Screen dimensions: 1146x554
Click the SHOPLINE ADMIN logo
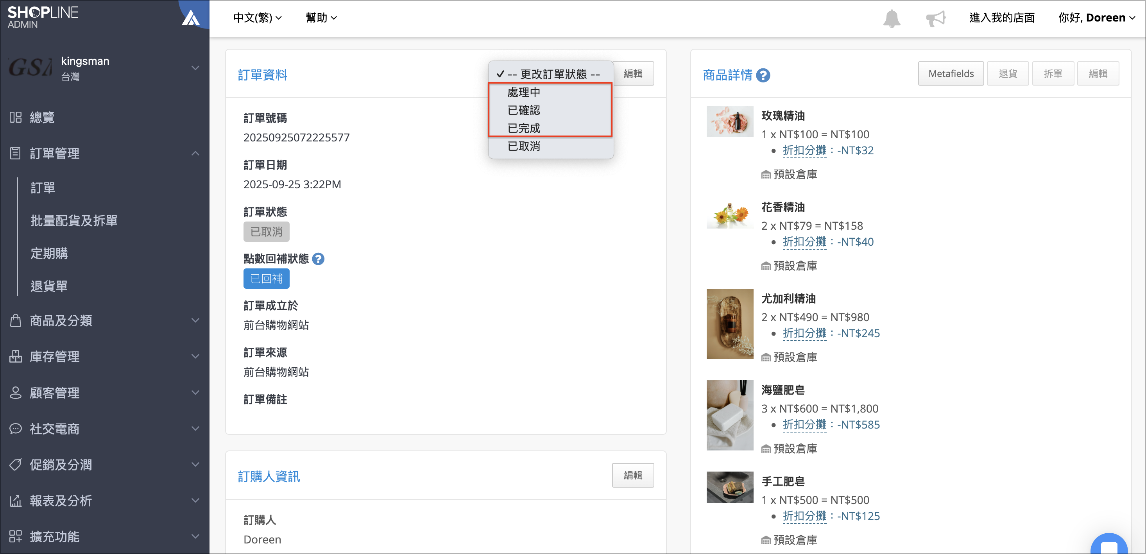tap(43, 17)
